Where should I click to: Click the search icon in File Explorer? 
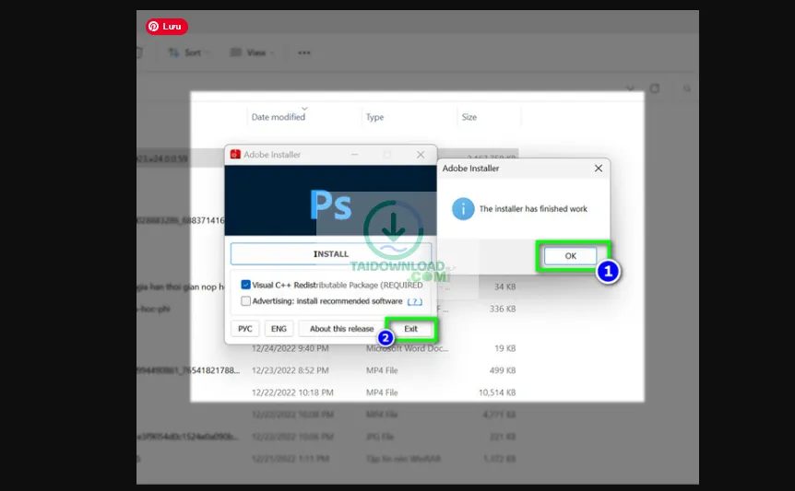687,88
